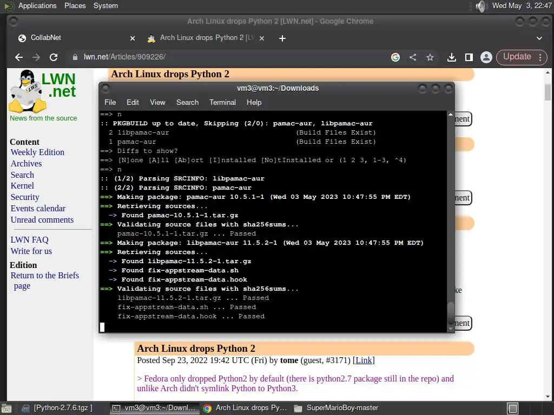The image size is (554, 415).
Task: Click the terminal scrollbar down arrow
Action: [x=451, y=329]
